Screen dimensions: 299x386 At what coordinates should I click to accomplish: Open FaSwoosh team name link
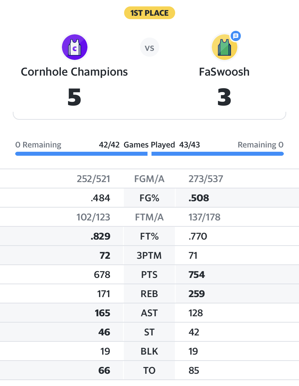[224, 72]
